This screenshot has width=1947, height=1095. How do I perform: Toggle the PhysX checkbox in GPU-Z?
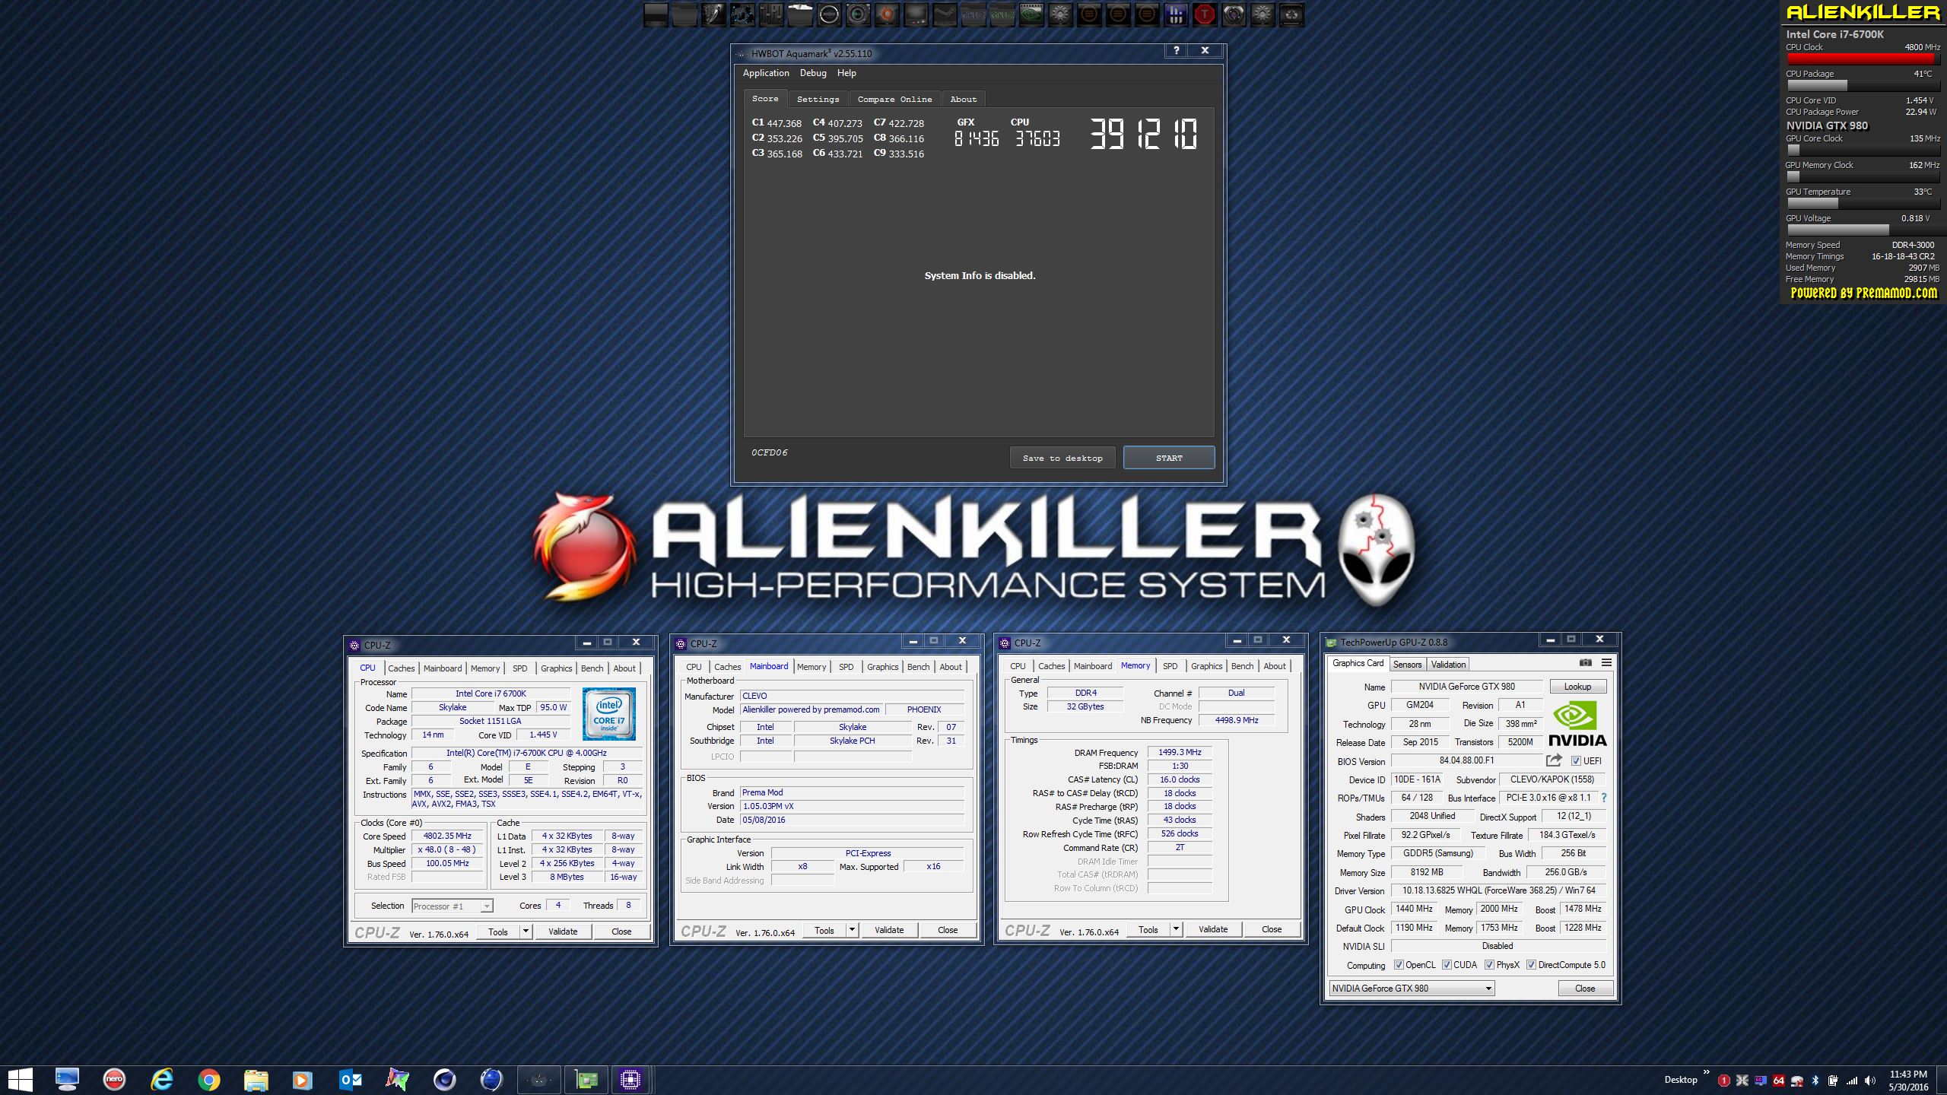[x=1489, y=965]
